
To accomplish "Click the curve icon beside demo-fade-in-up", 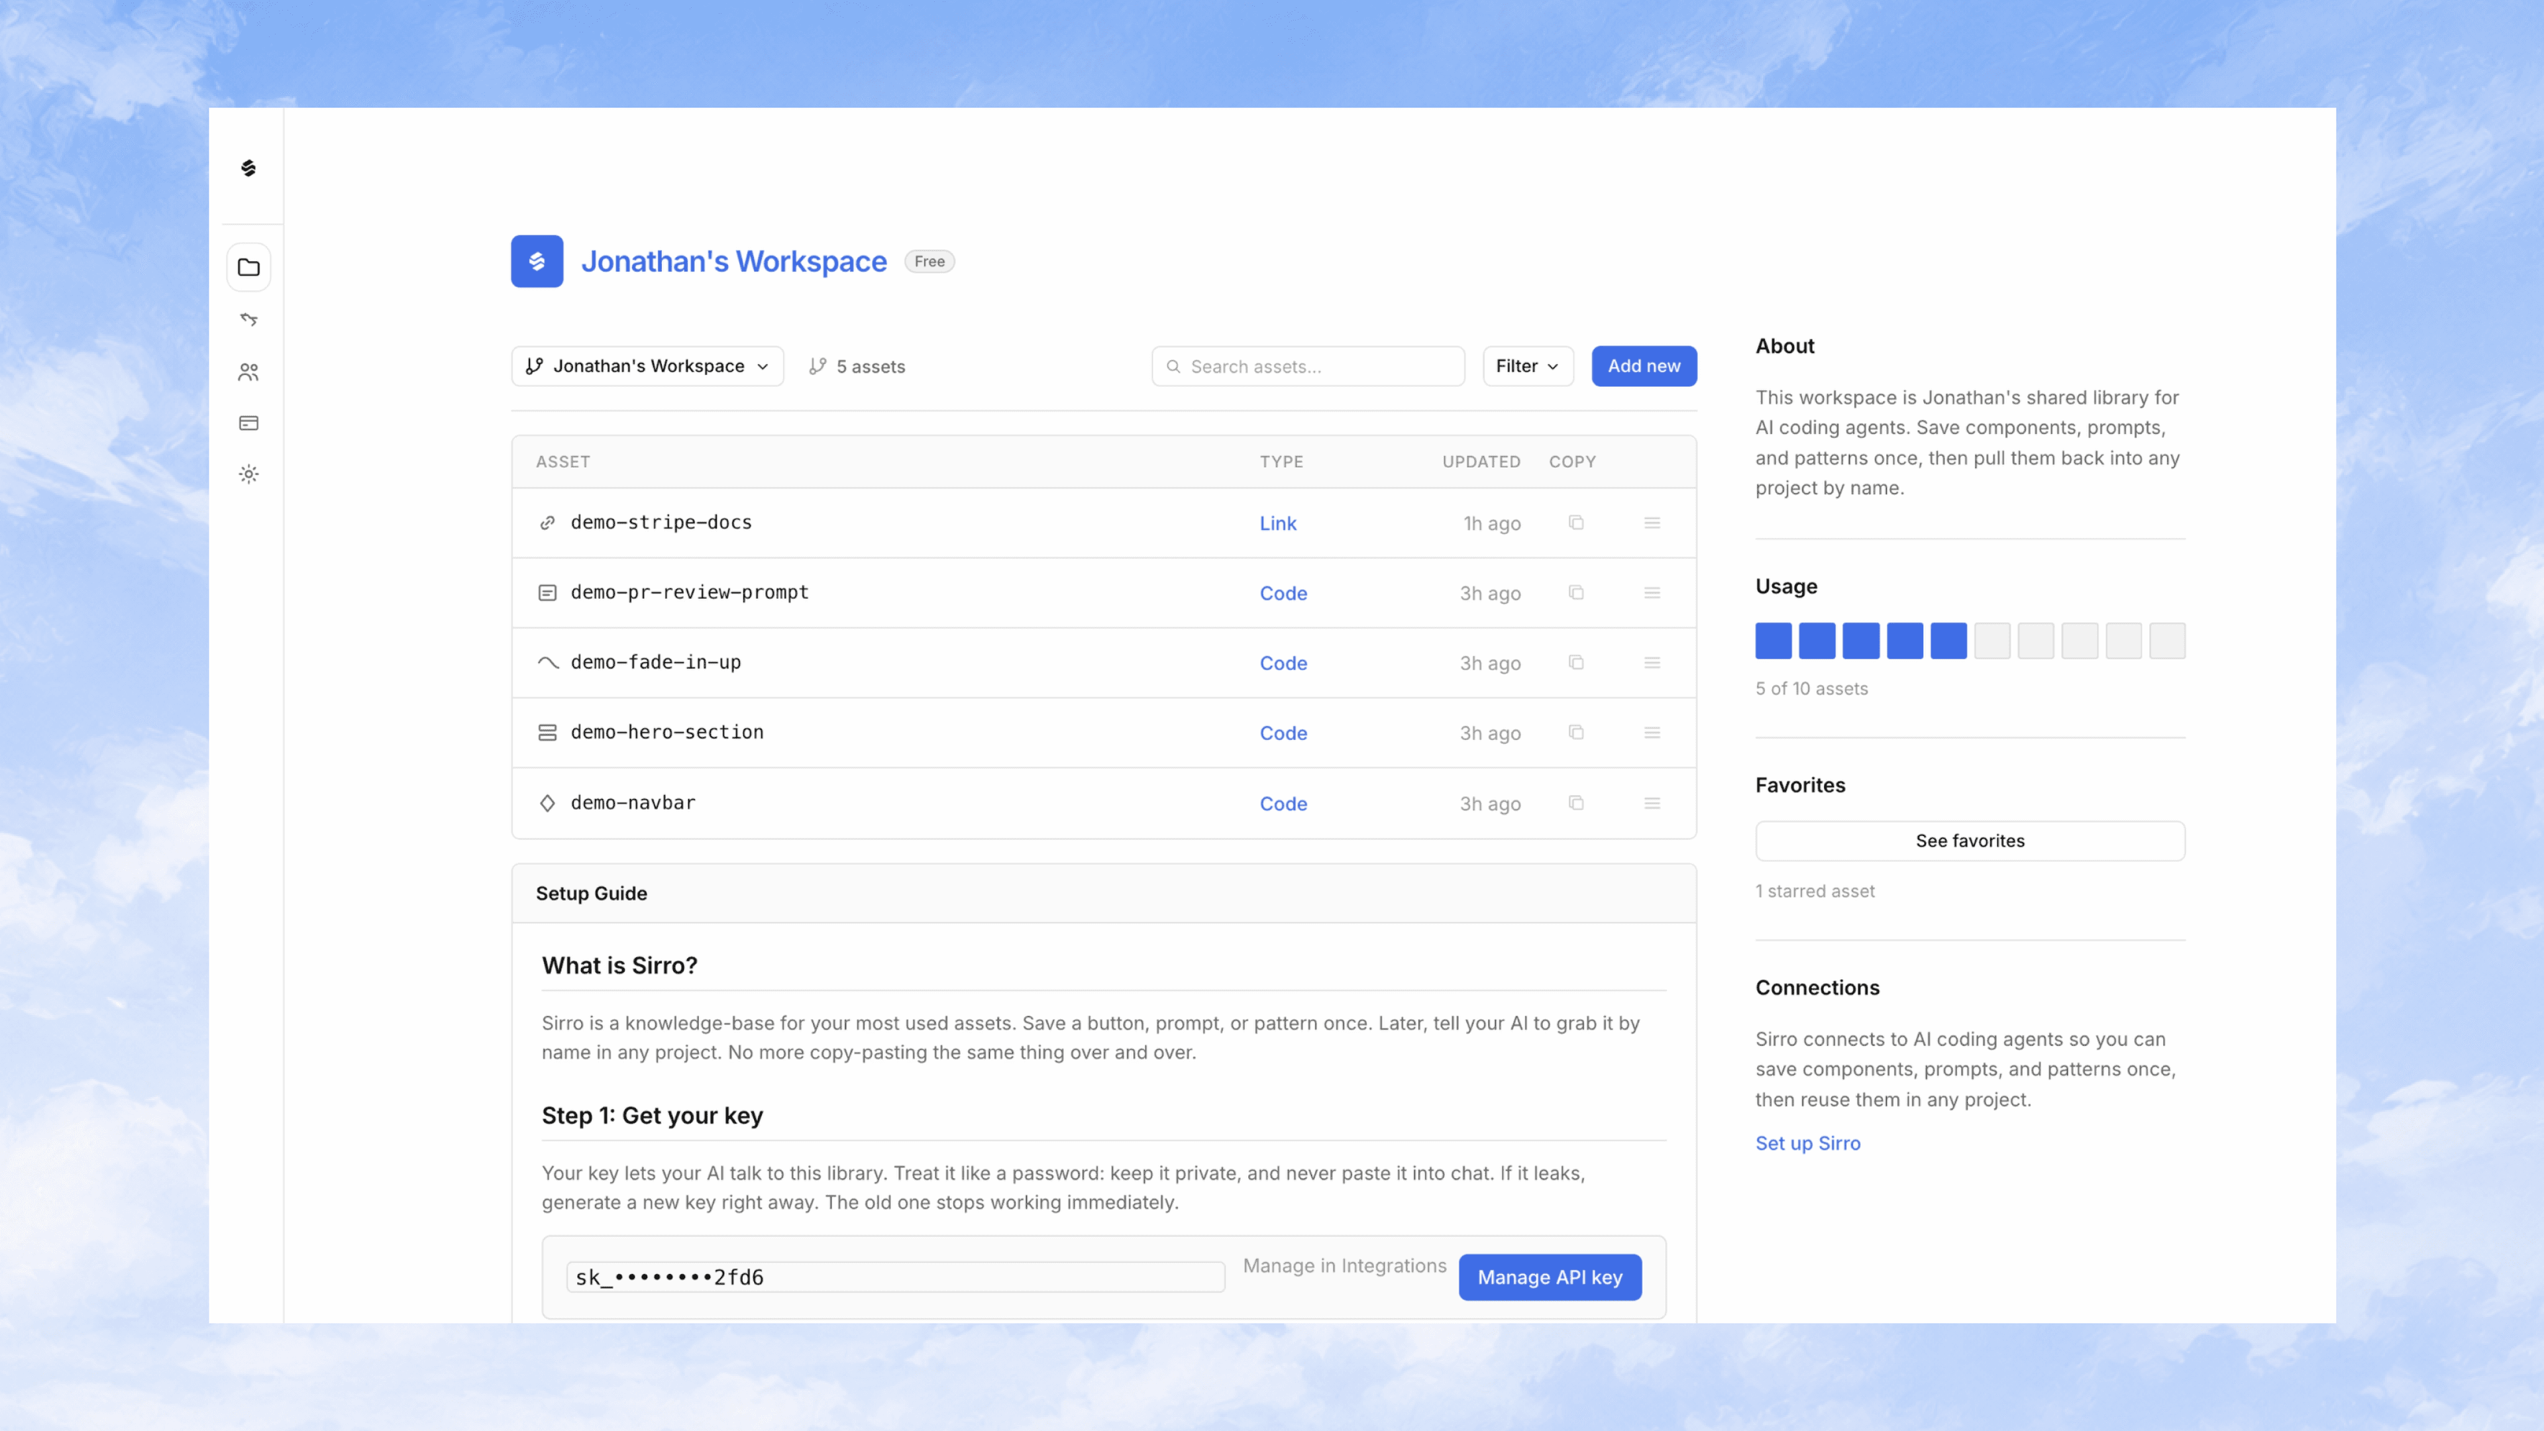I will click(547, 662).
